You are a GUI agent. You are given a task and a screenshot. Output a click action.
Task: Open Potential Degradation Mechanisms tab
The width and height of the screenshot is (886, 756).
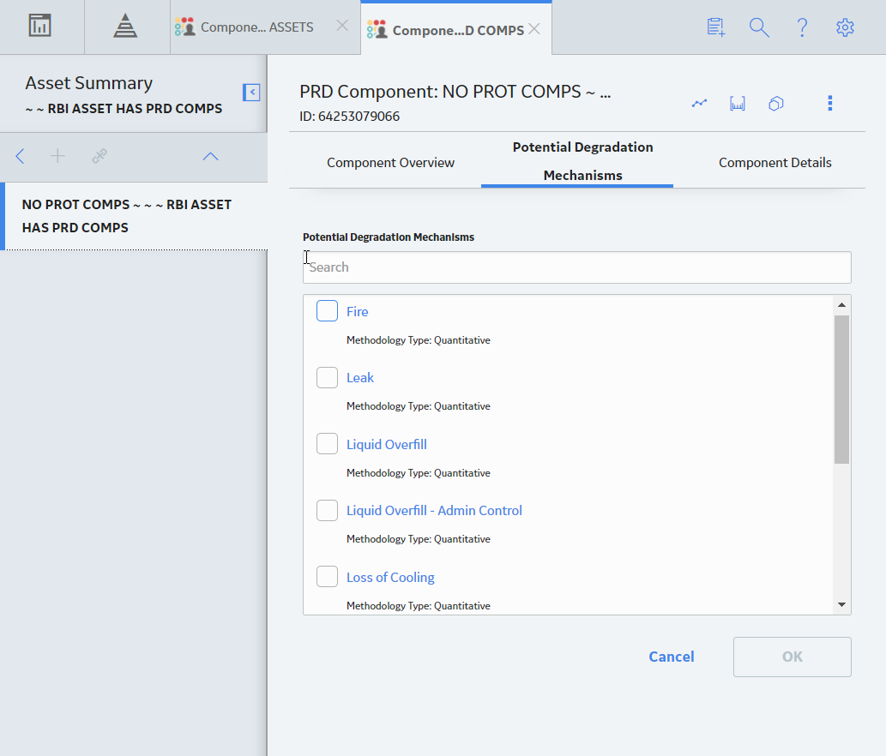point(582,161)
